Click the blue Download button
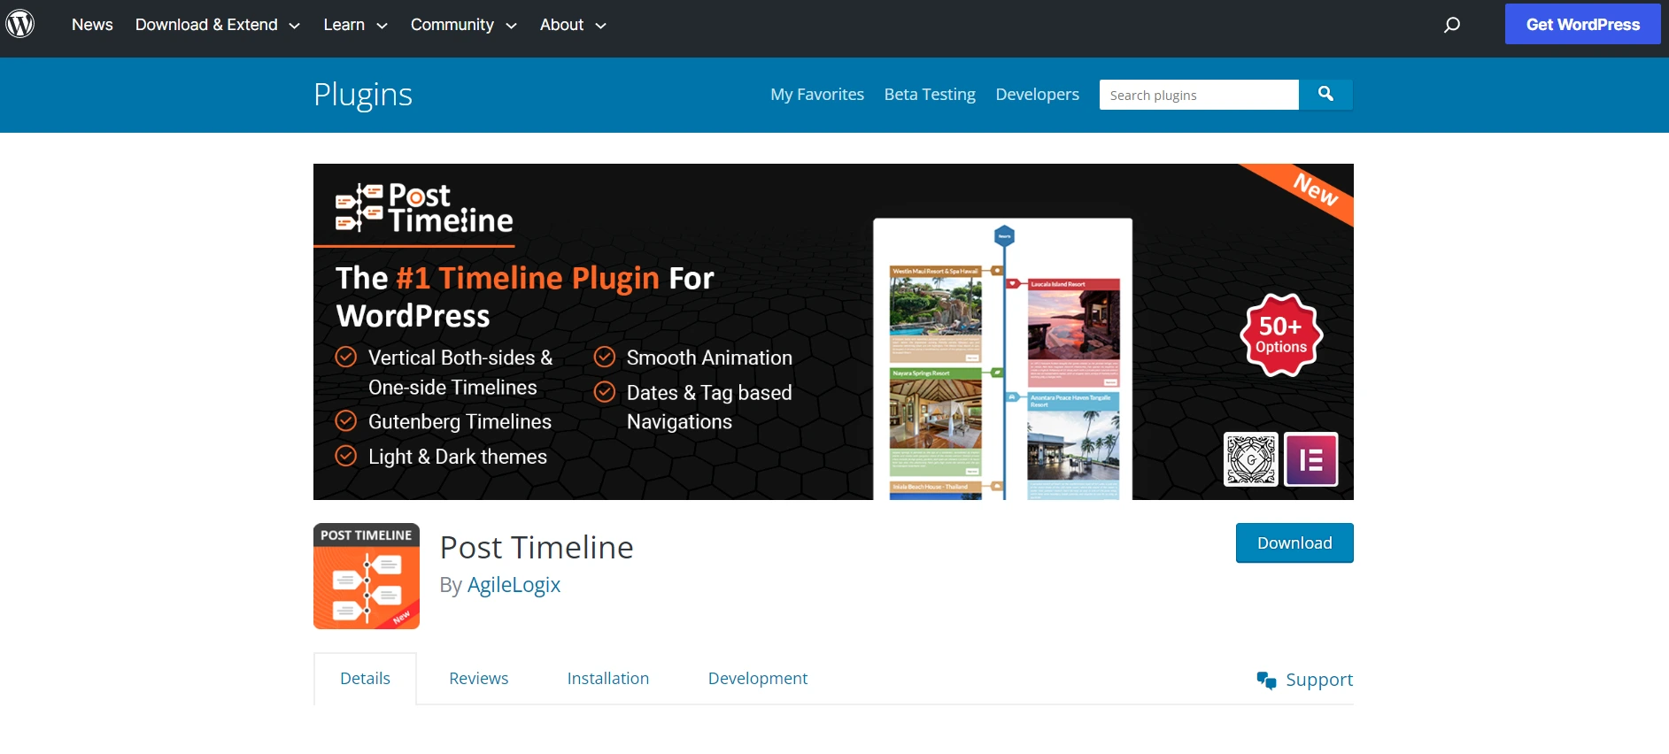Viewport: 1669px width, 754px height. click(x=1294, y=543)
